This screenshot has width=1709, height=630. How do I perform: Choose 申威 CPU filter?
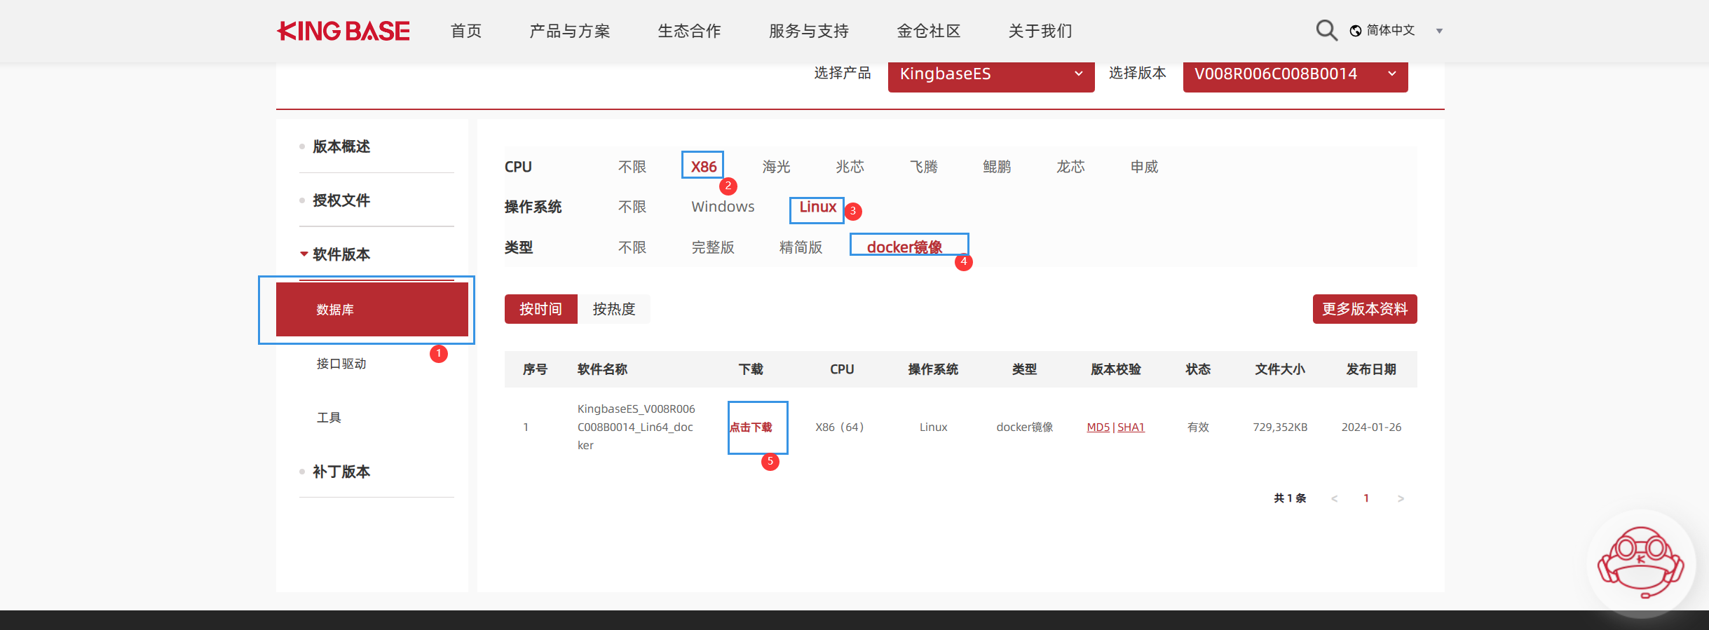pos(1144,167)
